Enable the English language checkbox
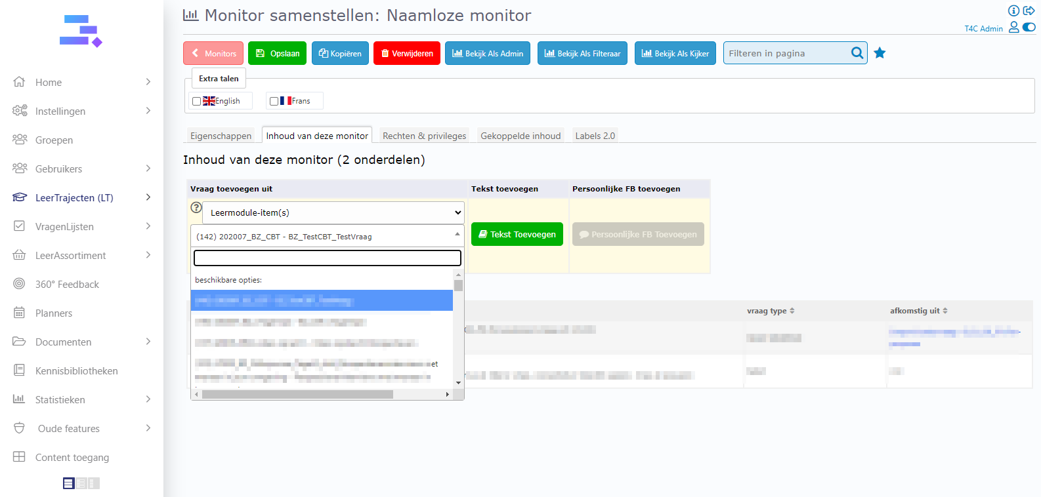1041x497 pixels. pyautogui.click(x=196, y=102)
